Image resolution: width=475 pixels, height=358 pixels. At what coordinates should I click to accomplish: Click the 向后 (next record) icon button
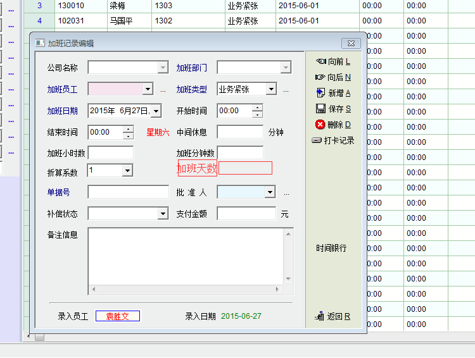point(332,77)
